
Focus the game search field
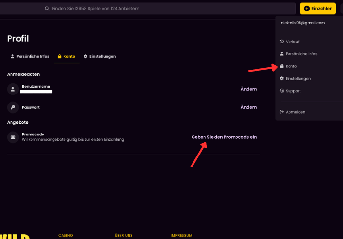148,9
